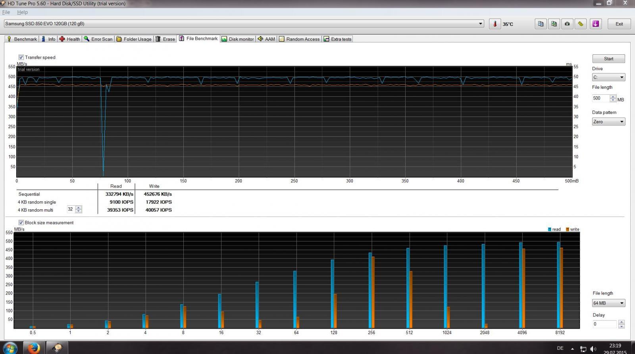The height and width of the screenshot is (354, 635).
Task: Select the File Benchmark tab
Action: (x=198, y=38)
